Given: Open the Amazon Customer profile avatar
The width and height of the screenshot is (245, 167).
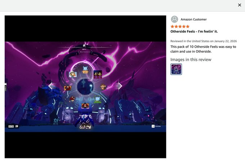Looking at the screenshot, I should (x=174, y=19).
